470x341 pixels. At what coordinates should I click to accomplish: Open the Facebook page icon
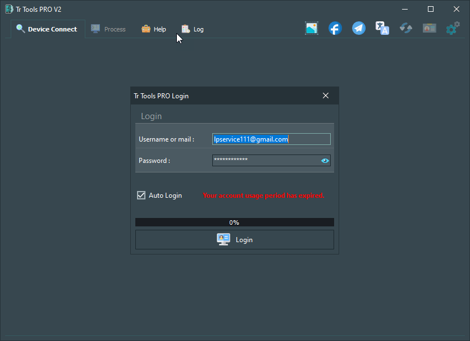(335, 28)
